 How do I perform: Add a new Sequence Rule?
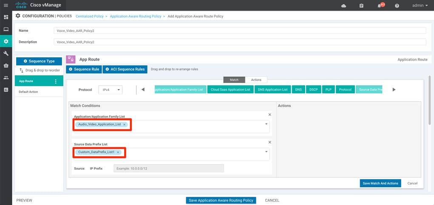point(84,69)
